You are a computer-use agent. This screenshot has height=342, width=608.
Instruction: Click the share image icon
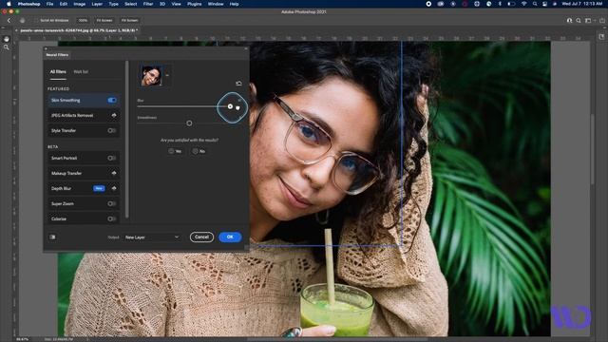(602, 20)
